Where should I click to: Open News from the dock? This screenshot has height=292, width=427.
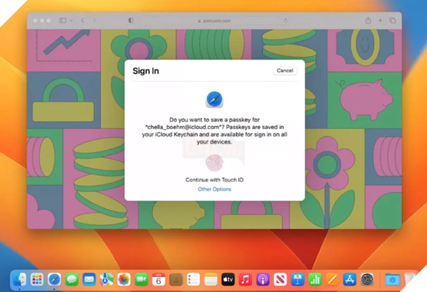point(280,279)
